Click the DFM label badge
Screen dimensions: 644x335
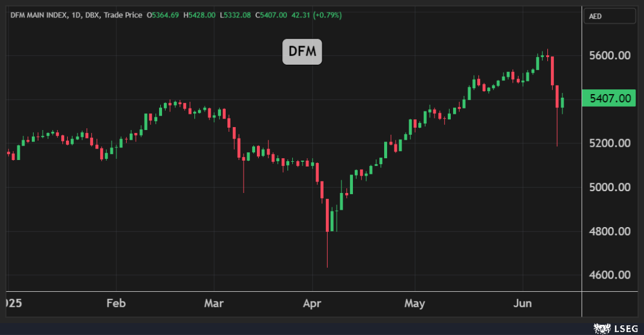click(302, 52)
